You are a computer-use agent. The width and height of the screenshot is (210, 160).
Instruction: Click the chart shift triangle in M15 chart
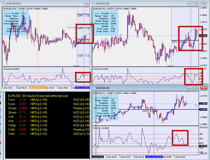87,8
